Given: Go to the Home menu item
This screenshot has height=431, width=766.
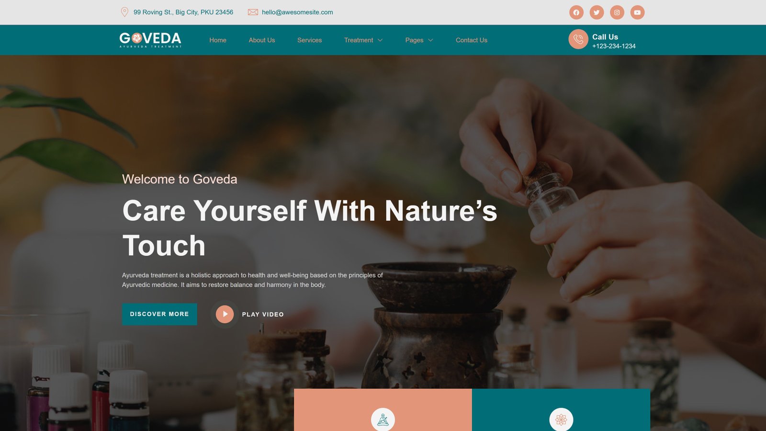Looking at the screenshot, I should tap(218, 40).
